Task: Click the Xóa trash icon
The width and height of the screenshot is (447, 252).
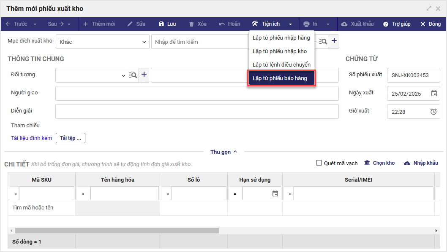Action: (x=191, y=24)
